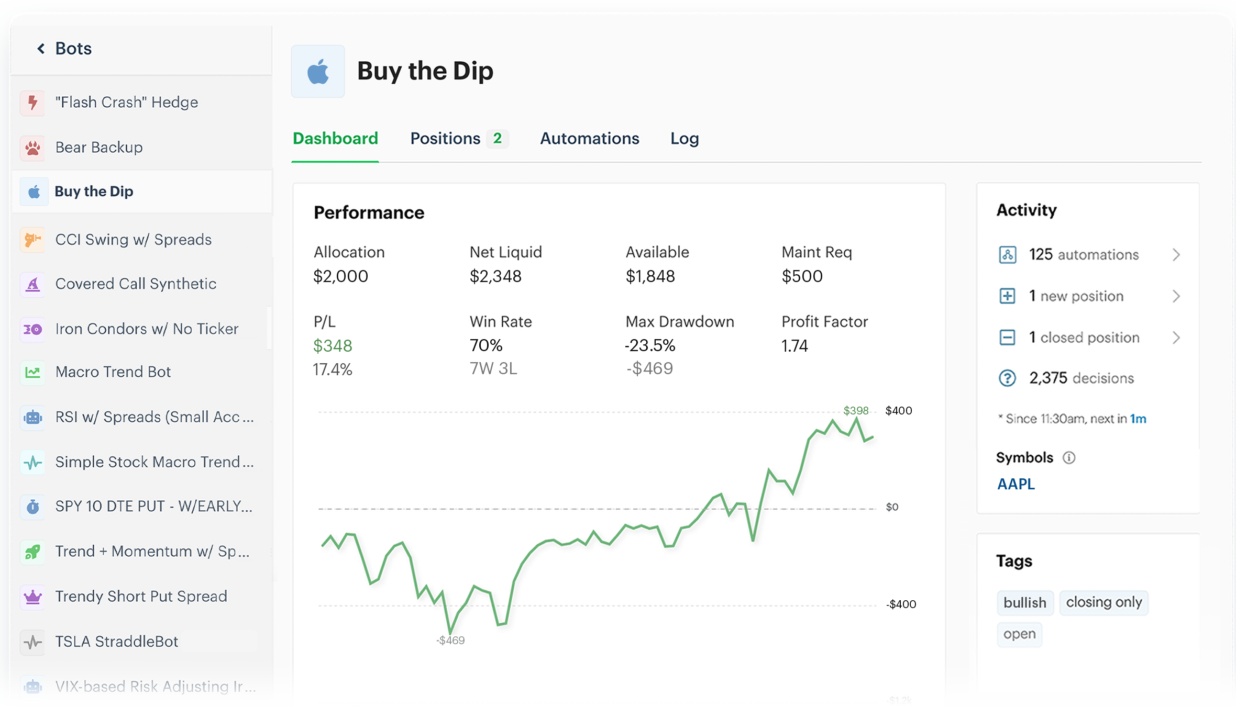Toggle the open tag
Viewport: 1236px width, 707px height.
tap(1019, 634)
